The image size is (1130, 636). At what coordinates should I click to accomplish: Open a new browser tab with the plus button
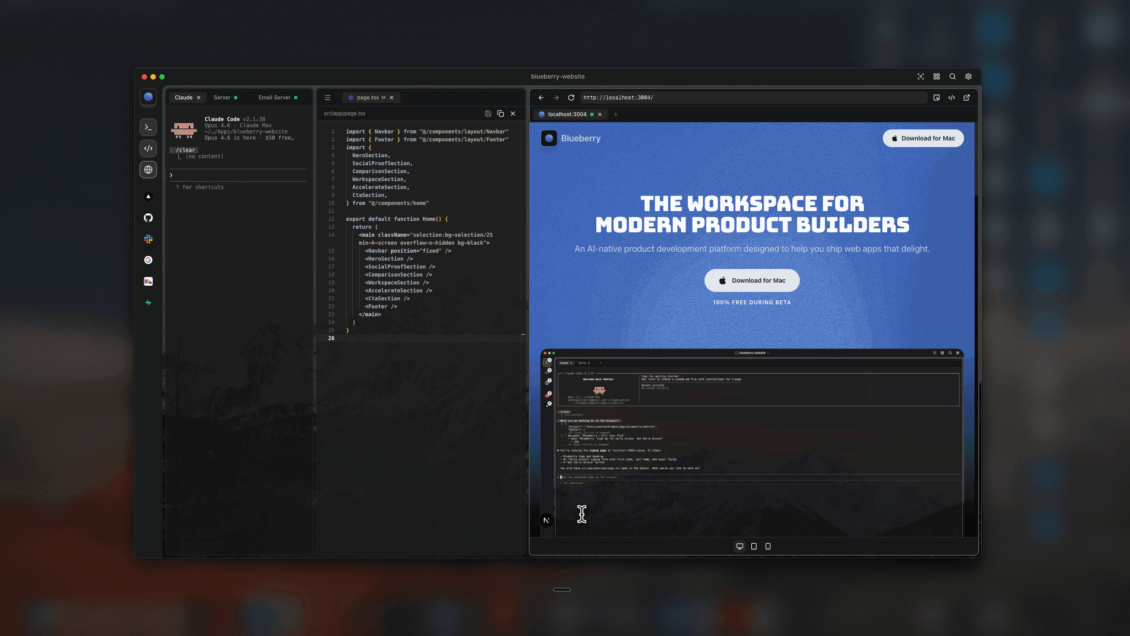coord(616,114)
